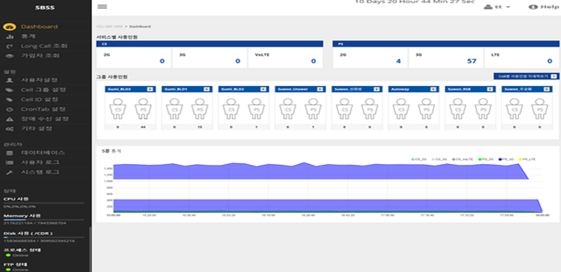The height and width of the screenshot is (272, 561).
Task: Click the hamburger menu icon
Action: pyautogui.click(x=102, y=7)
